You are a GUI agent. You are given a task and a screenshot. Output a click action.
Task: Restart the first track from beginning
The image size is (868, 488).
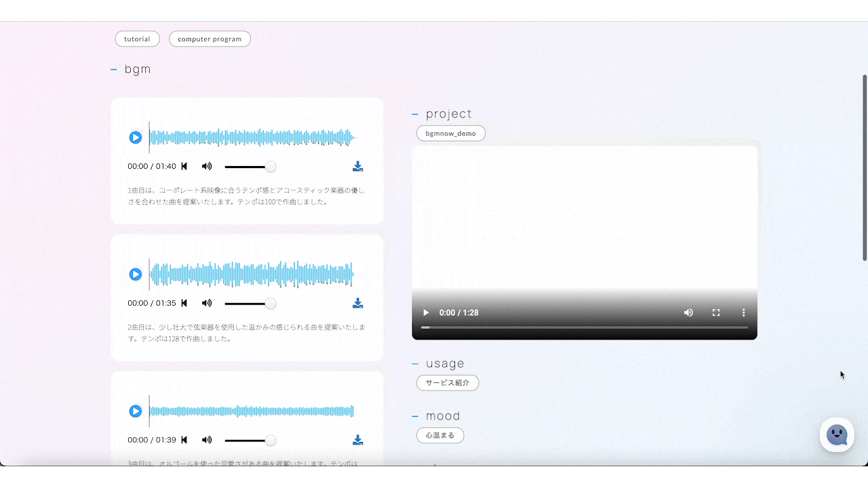(184, 167)
